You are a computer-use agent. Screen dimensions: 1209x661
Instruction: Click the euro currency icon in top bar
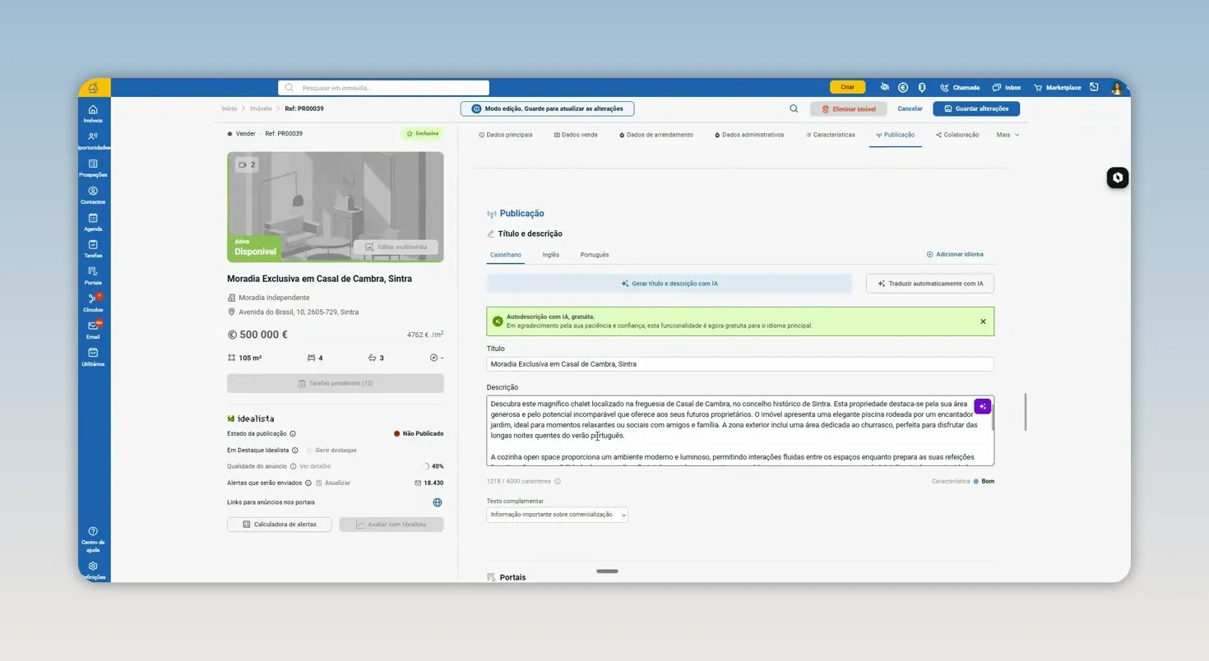902,87
